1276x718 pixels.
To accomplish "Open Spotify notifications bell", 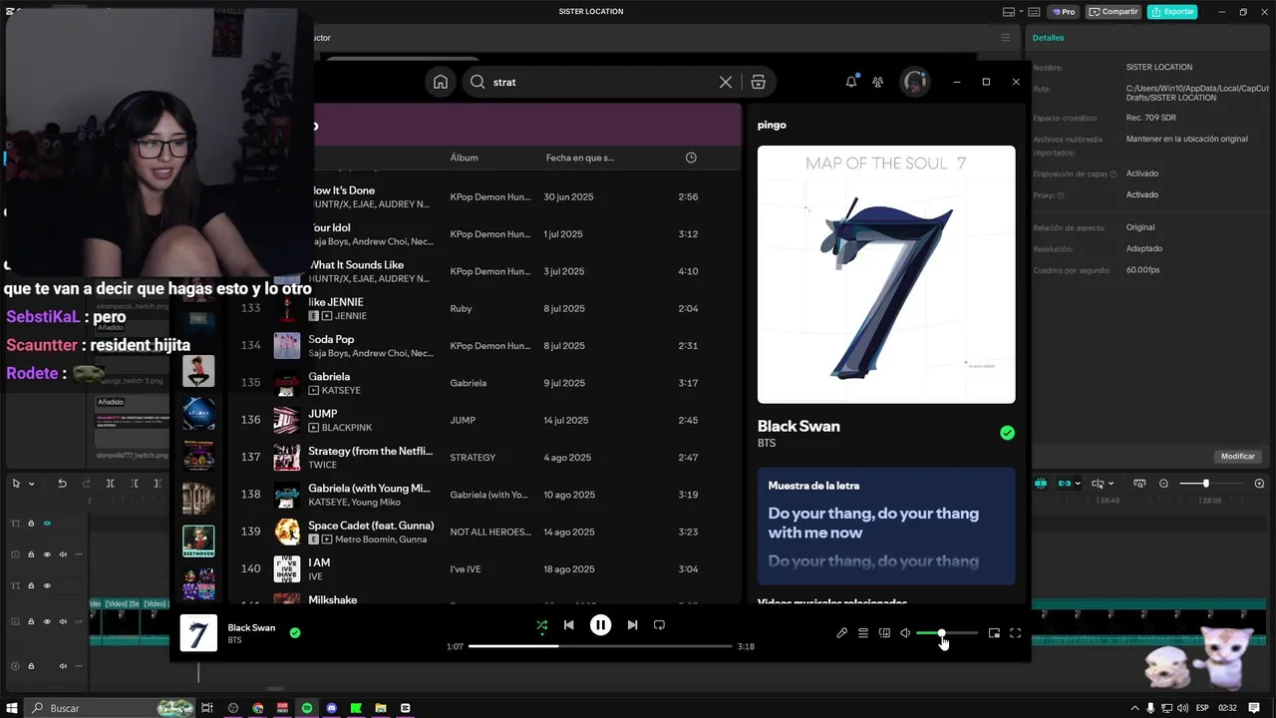I will (851, 82).
